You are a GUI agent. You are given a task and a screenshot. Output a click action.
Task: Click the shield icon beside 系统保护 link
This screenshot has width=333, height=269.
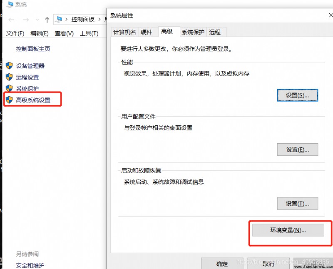(x=9, y=88)
